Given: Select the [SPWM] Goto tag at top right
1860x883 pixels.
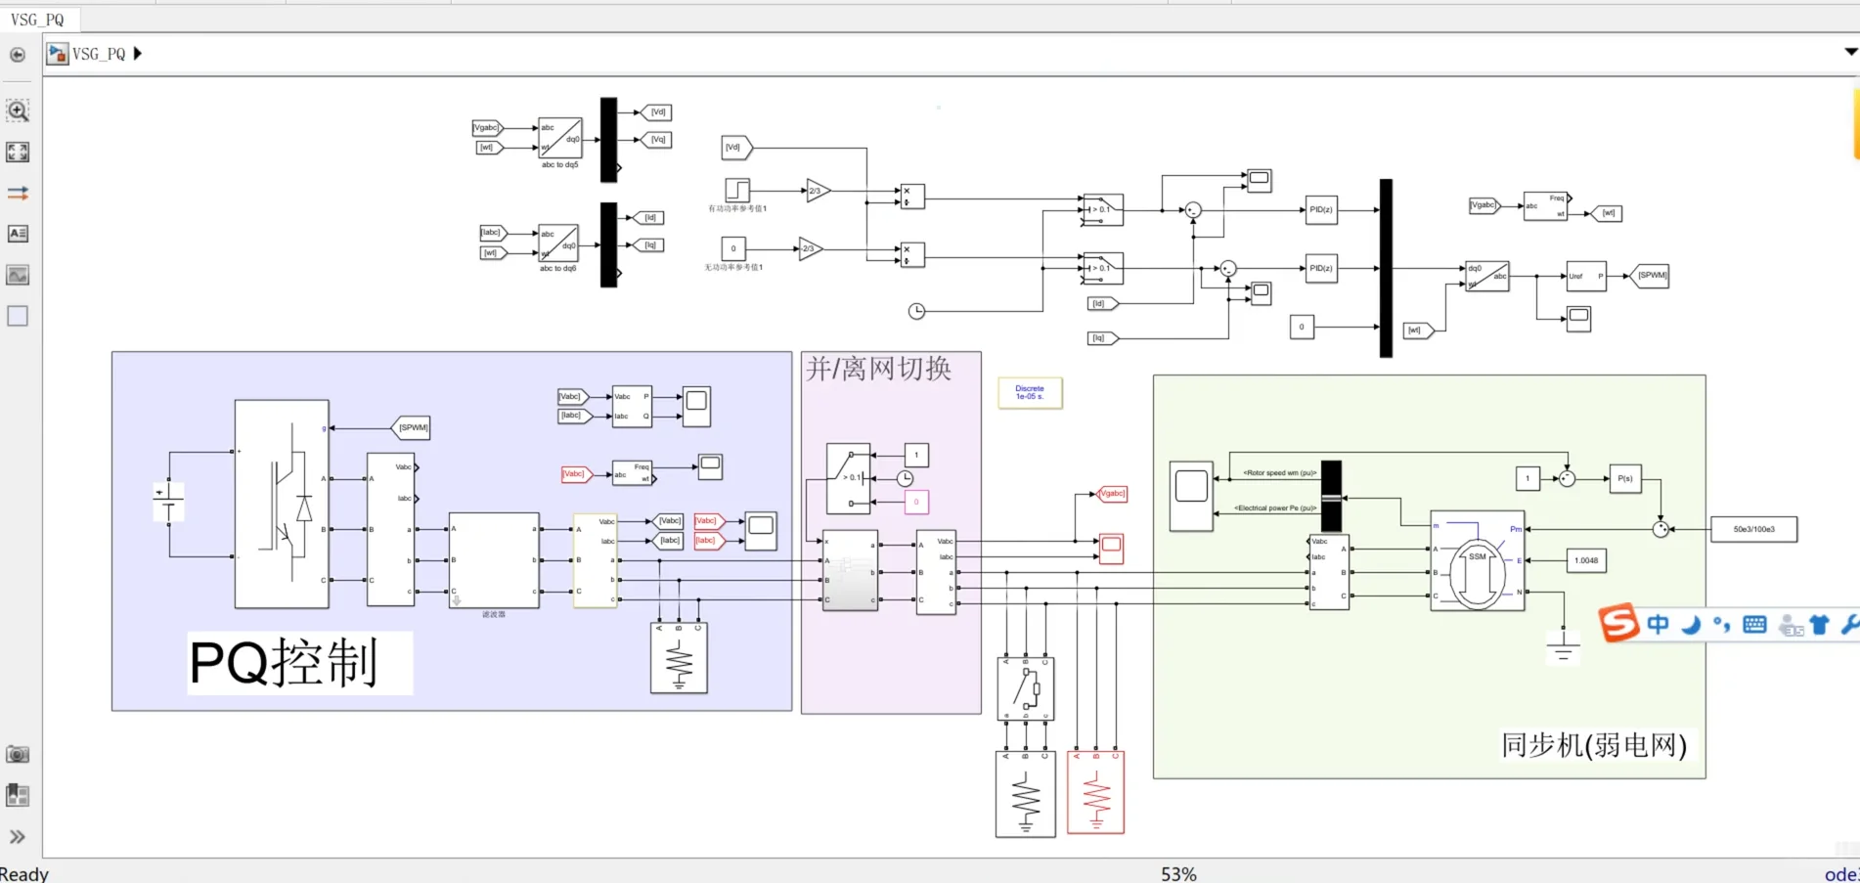Looking at the screenshot, I should click(x=1651, y=276).
